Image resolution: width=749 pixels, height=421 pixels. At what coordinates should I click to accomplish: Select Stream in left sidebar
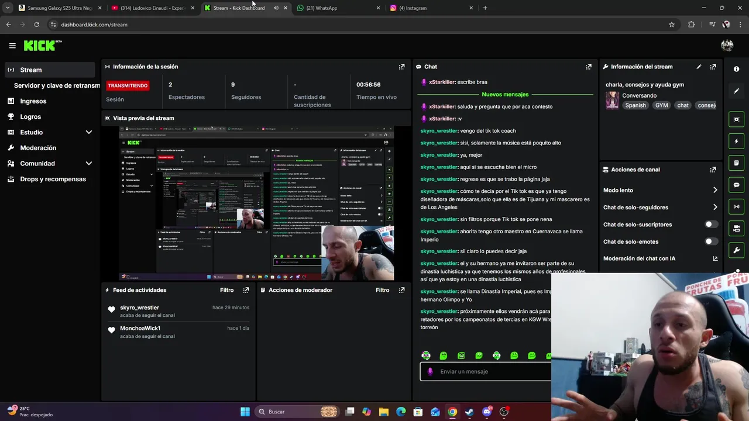49,70
